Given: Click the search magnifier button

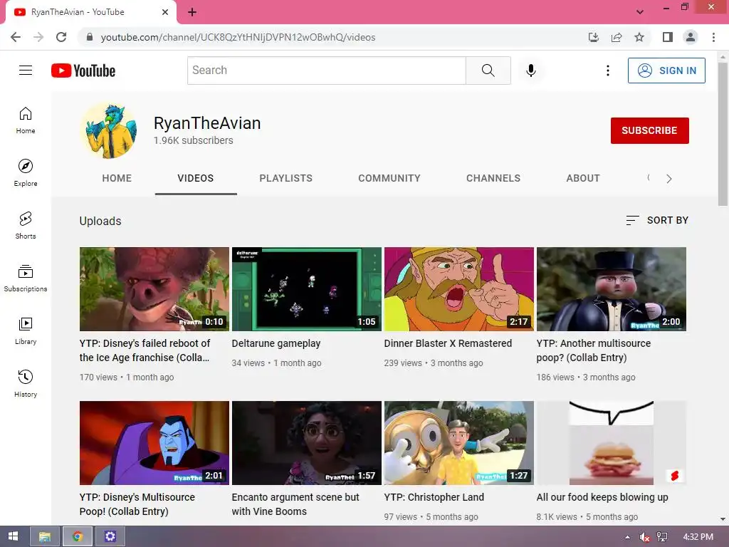Looking at the screenshot, I should click(x=488, y=71).
